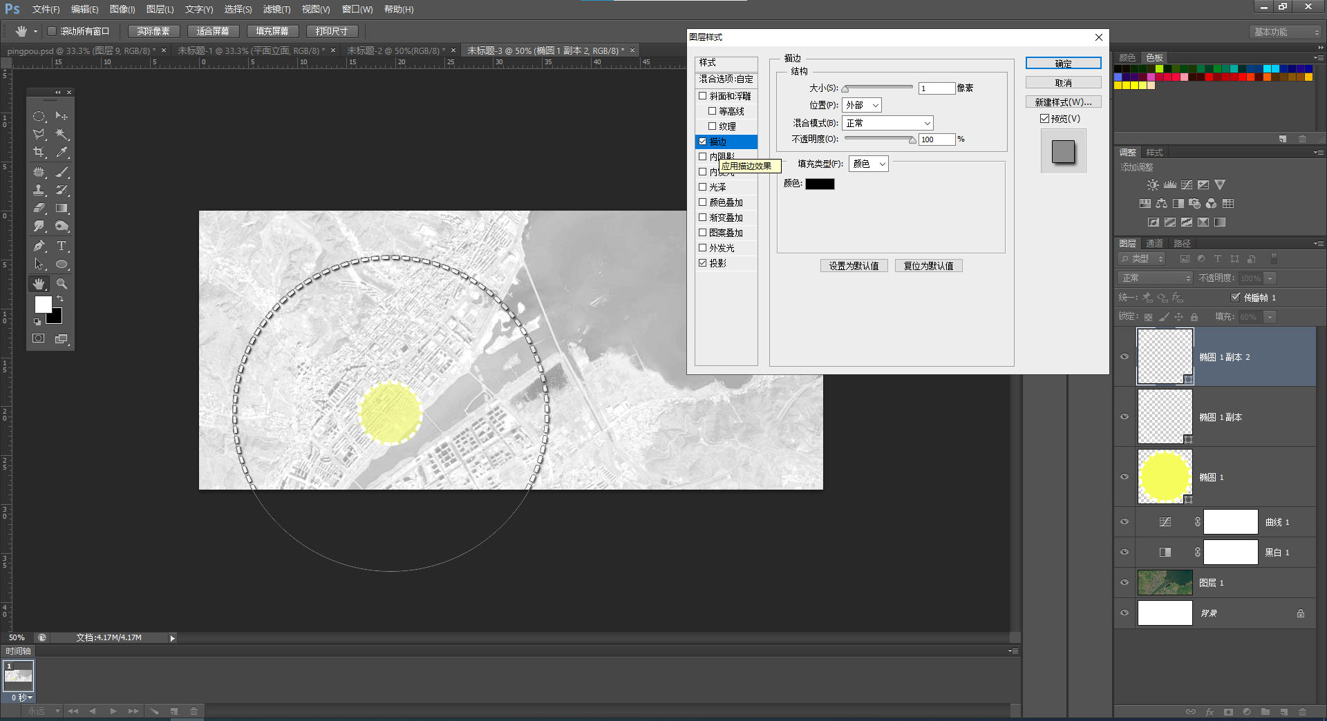Expand the 混合模式 blend mode dropdown

click(x=887, y=123)
